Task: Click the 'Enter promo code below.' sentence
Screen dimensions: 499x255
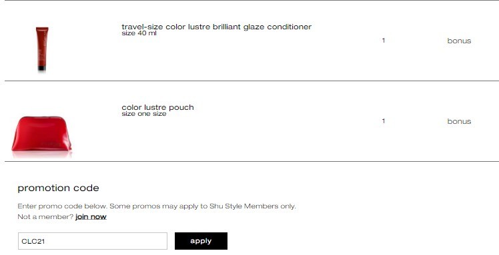Action: click(x=63, y=206)
